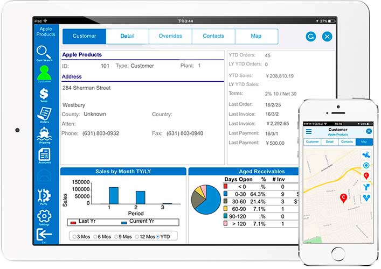This screenshot has width=381, height=269.
Task: Click the address 284 Sherman Street
Action: (x=87, y=88)
